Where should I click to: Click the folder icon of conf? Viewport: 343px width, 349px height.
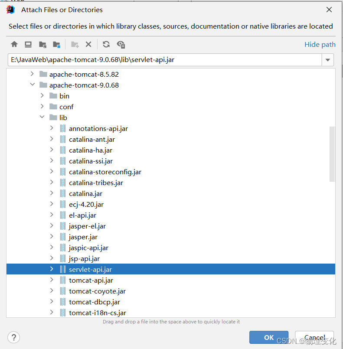[53, 107]
